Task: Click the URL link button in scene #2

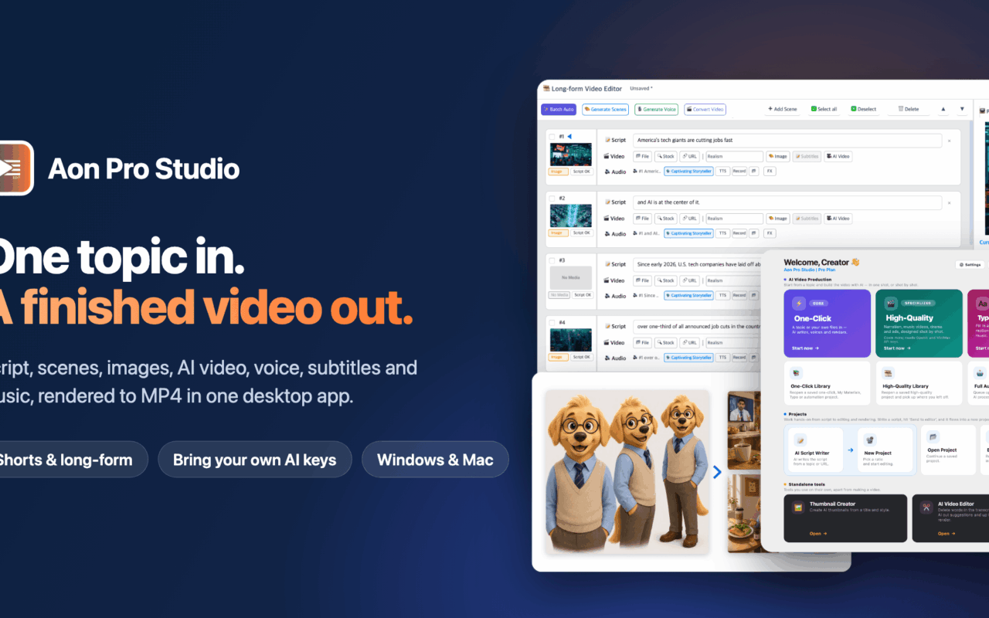Action: [x=690, y=218]
